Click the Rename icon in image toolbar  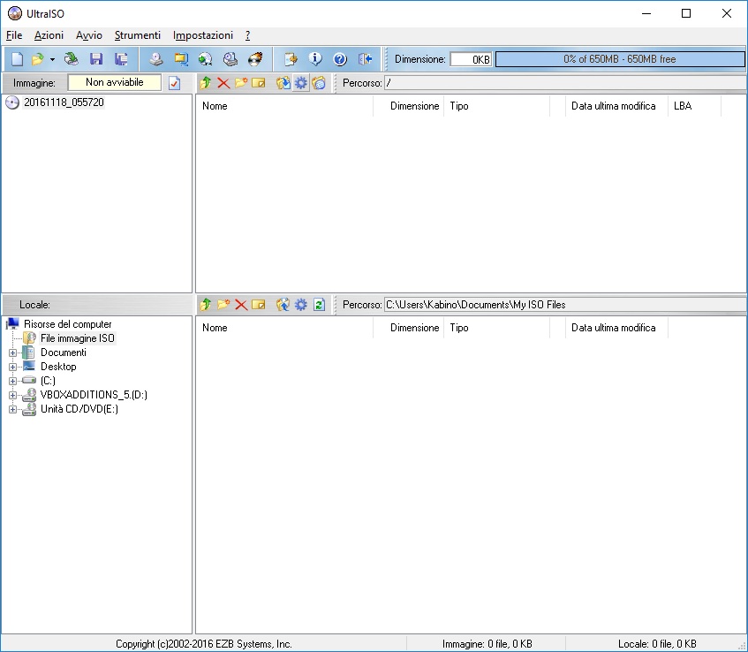coord(259,83)
